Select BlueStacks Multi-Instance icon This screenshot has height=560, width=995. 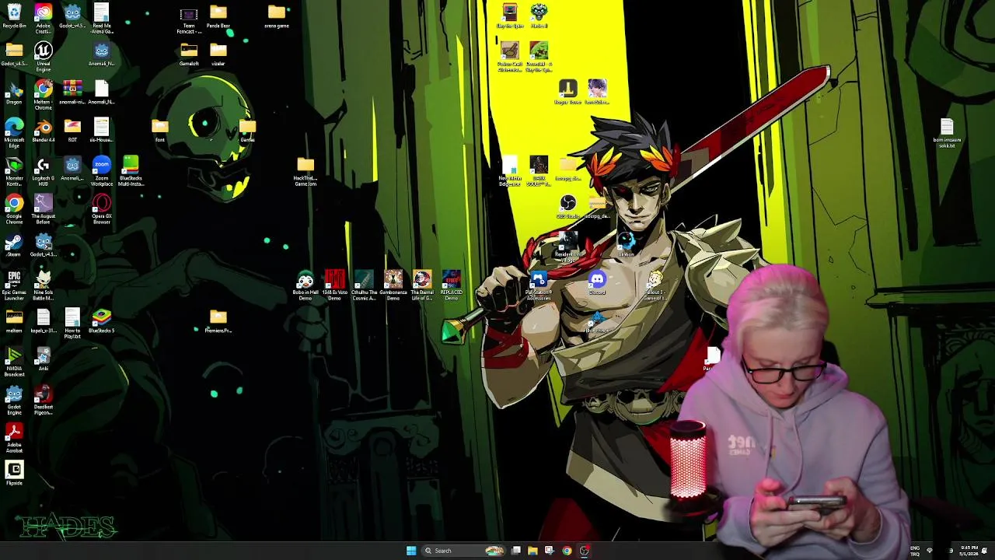tap(131, 171)
